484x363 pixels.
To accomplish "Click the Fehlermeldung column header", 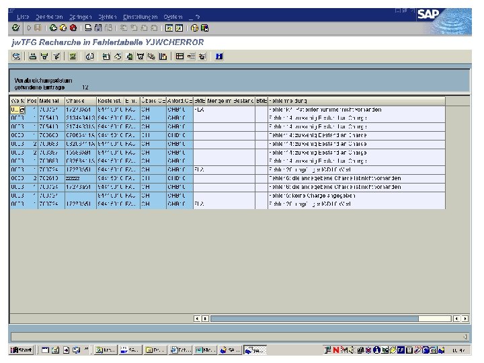I will point(356,101).
